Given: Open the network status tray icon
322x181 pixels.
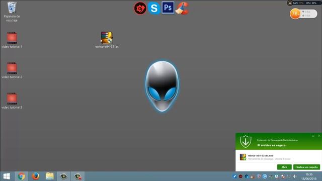Looking at the screenshot, I should [289, 176].
